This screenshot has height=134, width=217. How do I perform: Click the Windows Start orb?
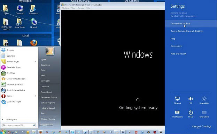point(3,132)
